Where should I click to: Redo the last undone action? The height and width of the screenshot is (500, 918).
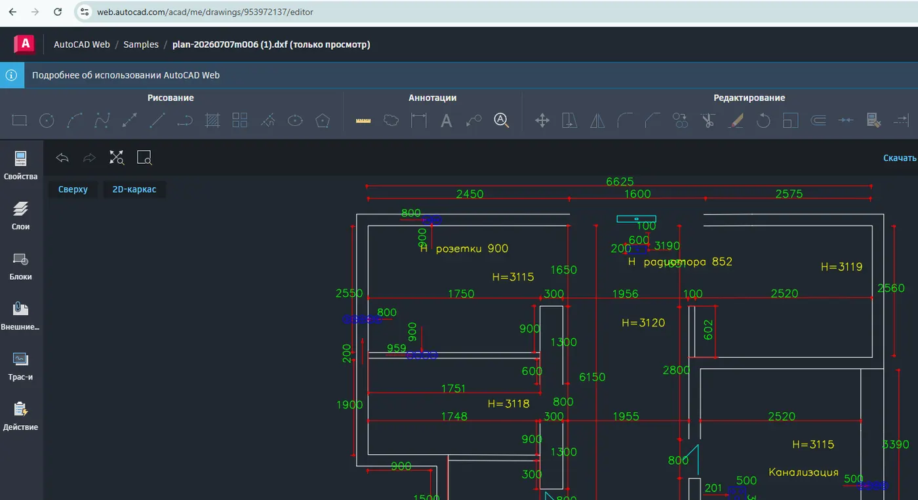(x=89, y=157)
